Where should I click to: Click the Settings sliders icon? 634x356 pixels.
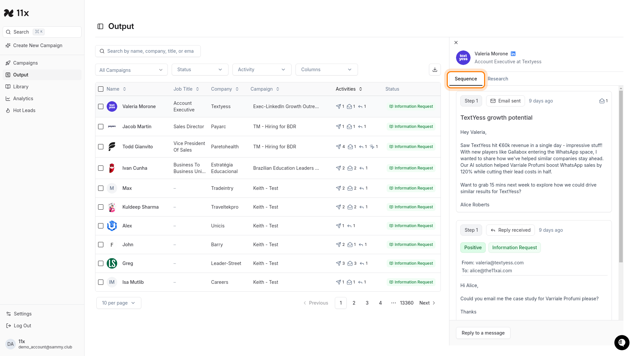pyautogui.click(x=9, y=314)
